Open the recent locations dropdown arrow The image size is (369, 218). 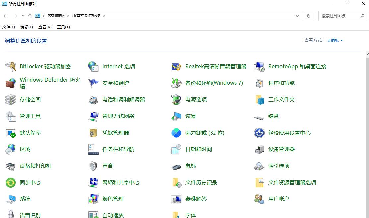[23, 16]
